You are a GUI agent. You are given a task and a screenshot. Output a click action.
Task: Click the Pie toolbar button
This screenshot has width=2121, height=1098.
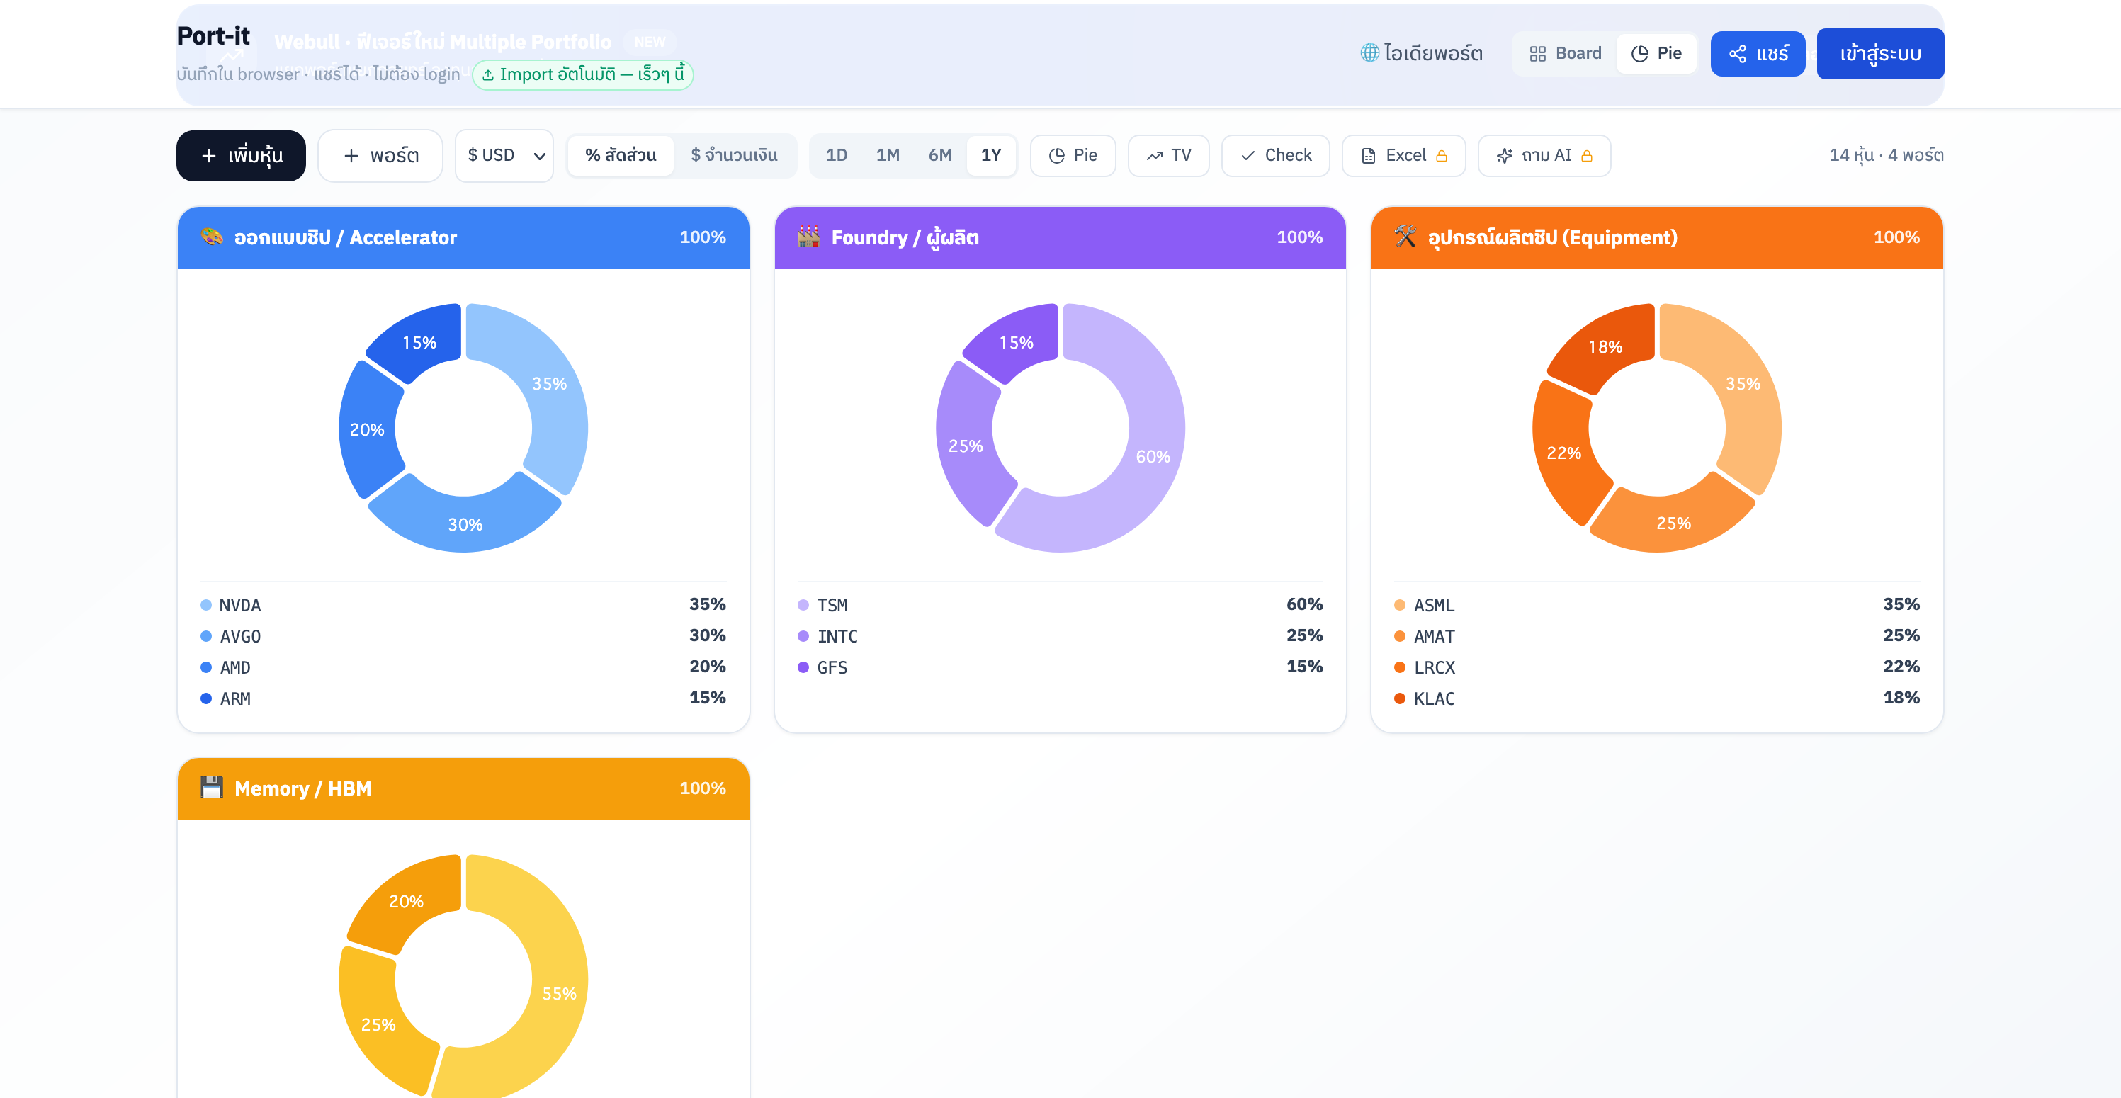click(1073, 156)
